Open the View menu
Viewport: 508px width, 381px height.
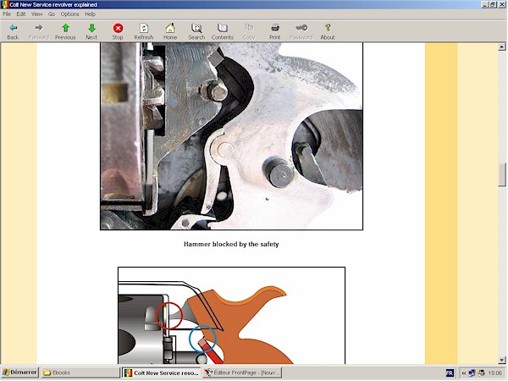tap(36, 14)
